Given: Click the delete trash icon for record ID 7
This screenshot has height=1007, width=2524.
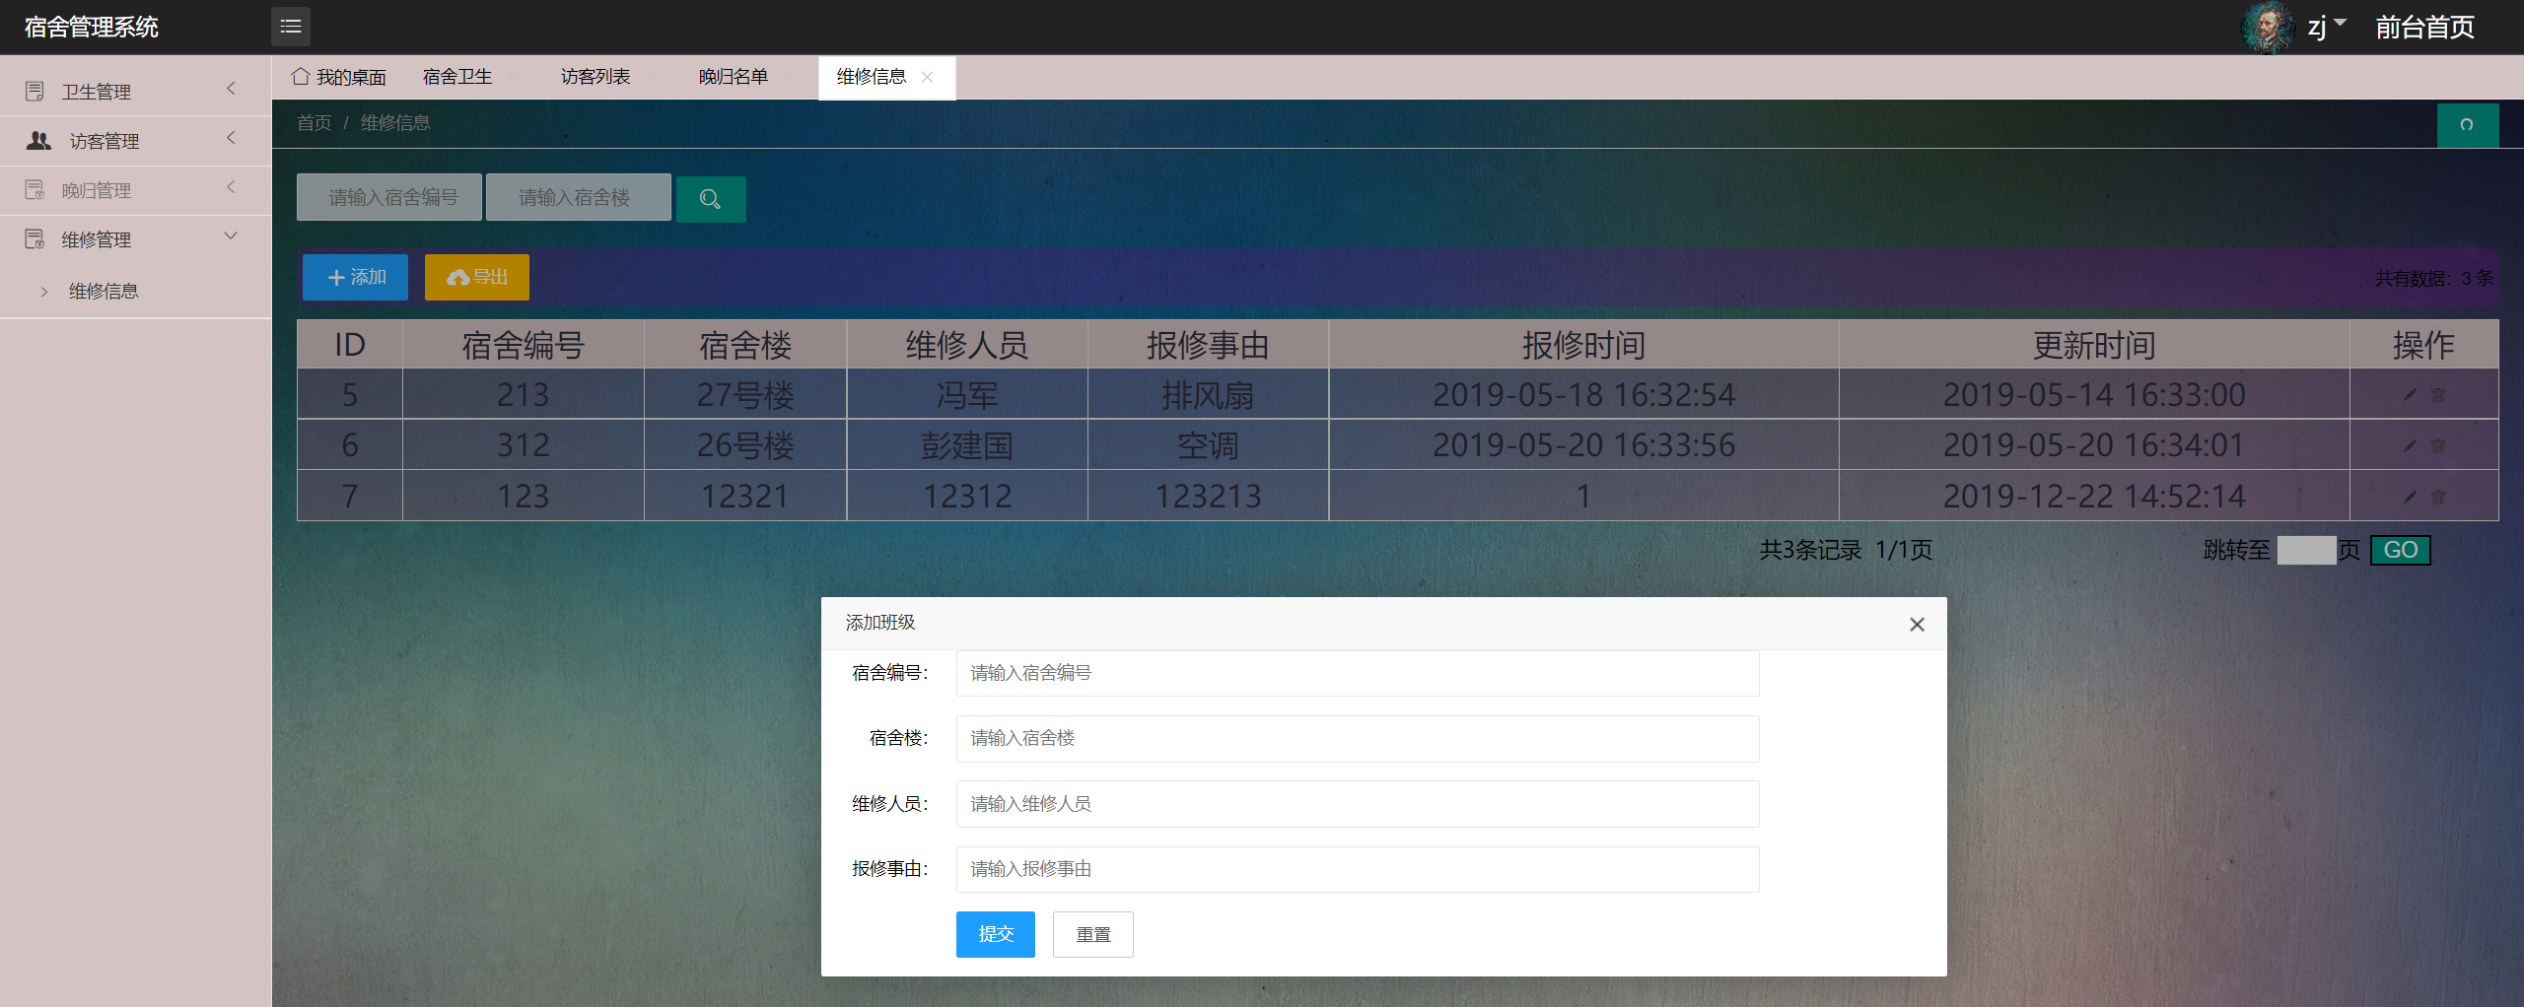Looking at the screenshot, I should [2437, 496].
